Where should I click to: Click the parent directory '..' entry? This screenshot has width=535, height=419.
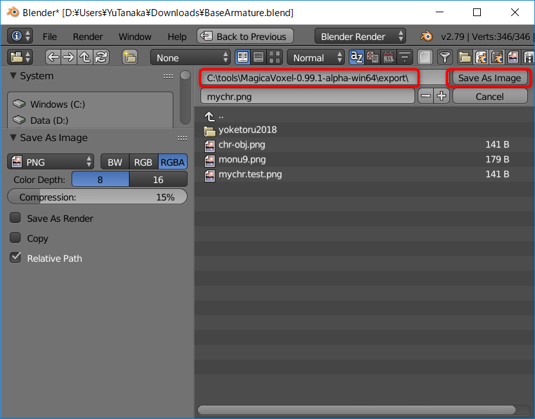[364, 116]
